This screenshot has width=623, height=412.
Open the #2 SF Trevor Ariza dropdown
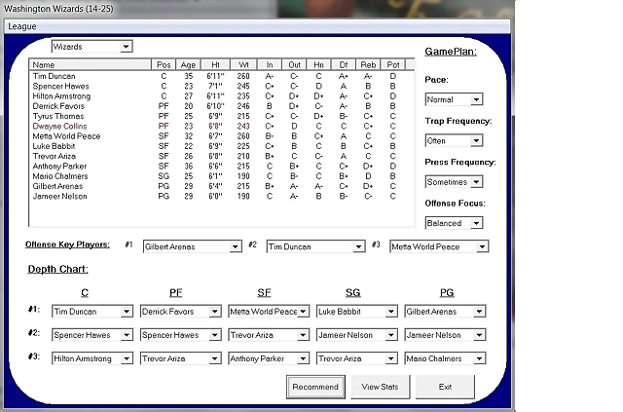coord(269,335)
